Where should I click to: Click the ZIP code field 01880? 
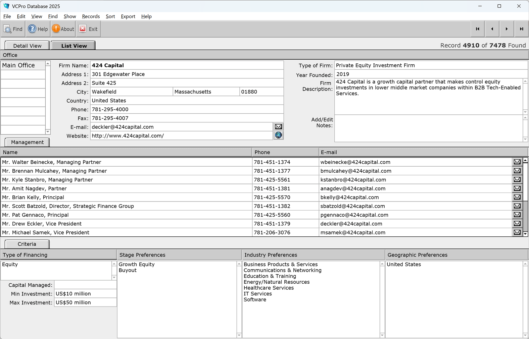262,92
